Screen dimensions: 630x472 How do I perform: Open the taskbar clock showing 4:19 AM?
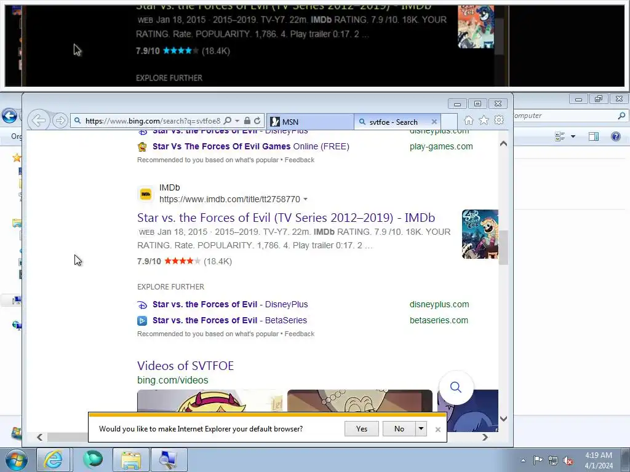point(599,460)
